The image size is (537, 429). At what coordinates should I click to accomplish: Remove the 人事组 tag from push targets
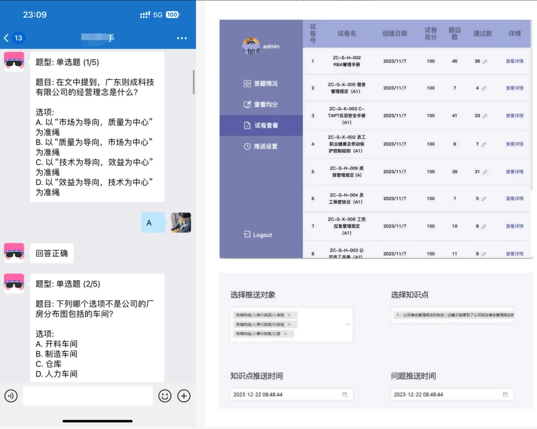tap(289, 315)
